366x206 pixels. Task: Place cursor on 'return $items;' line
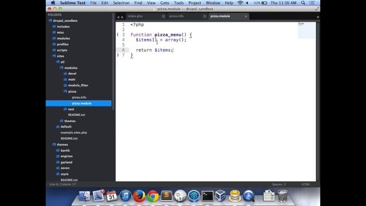(154, 50)
